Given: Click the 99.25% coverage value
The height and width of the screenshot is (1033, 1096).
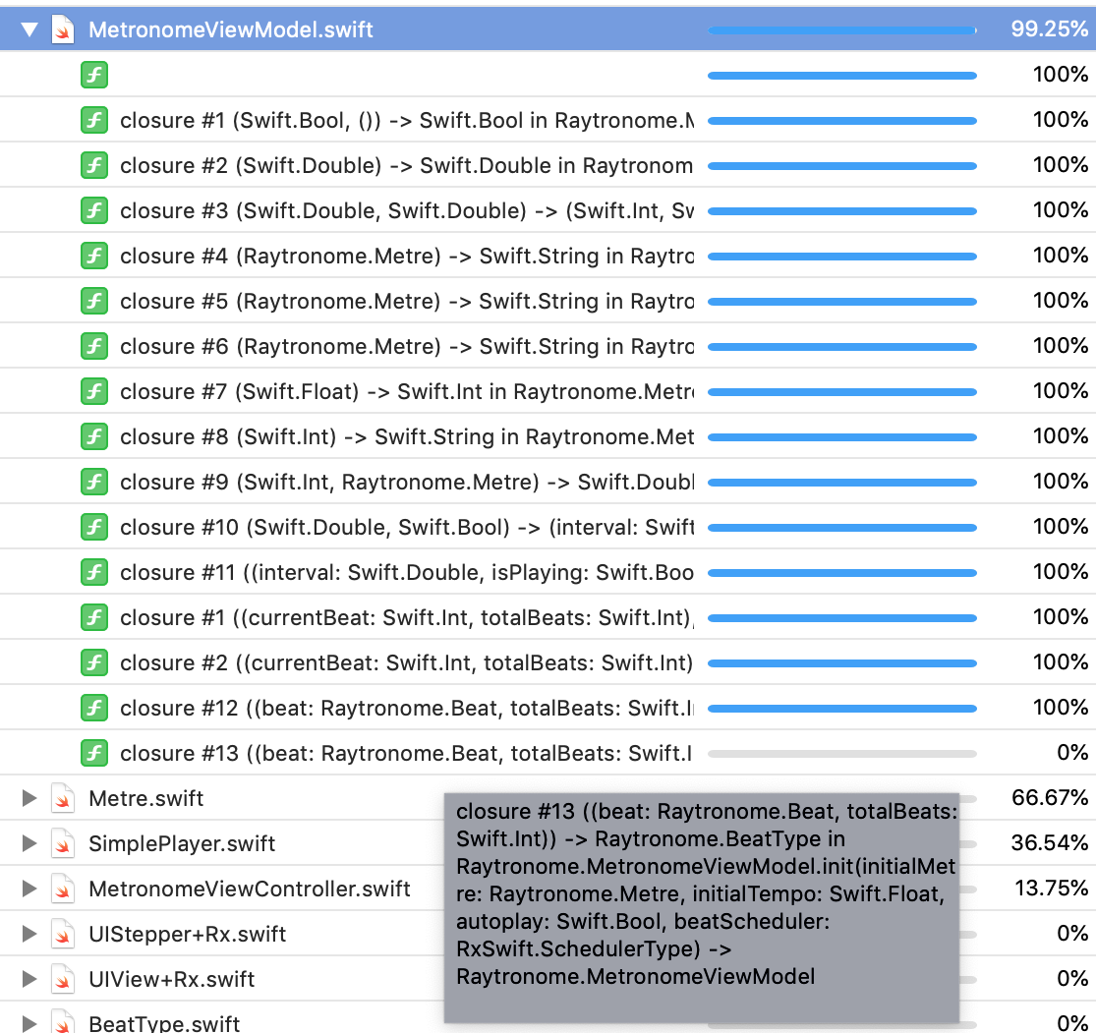Looking at the screenshot, I should point(1050,29).
